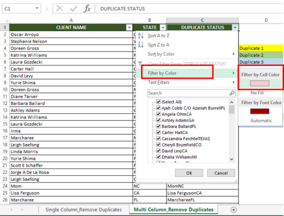Confirm filter with OK button
The width and height of the screenshot is (284, 216).
click(189, 173)
